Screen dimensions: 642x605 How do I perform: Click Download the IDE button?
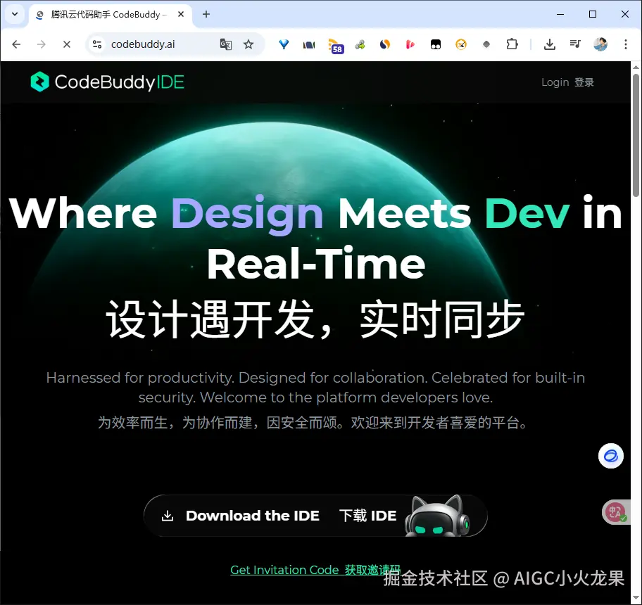[x=315, y=516]
